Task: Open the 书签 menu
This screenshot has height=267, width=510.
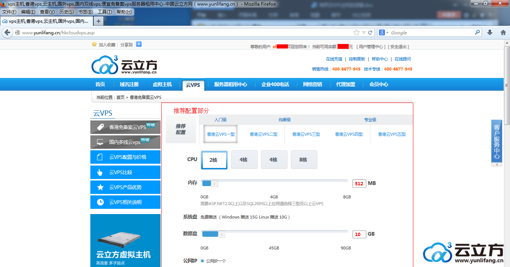Action: (85, 12)
